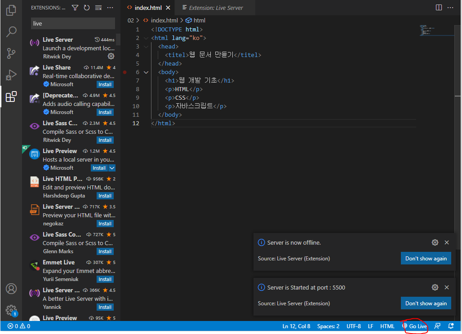Open the Explorer view in activity bar
The width and height of the screenshot is (462, 334).
11,10
